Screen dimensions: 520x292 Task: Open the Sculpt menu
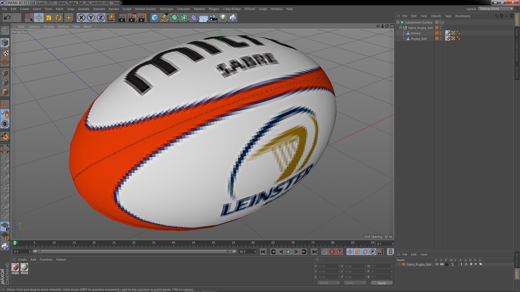127,9
